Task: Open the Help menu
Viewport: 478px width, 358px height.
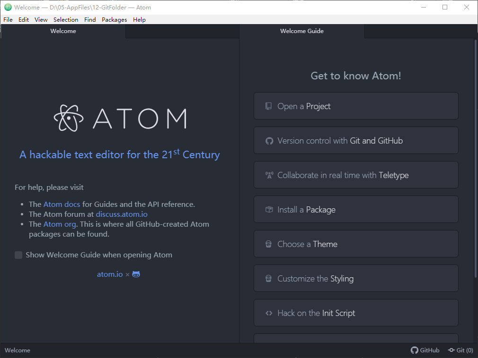Action: [139, 19]
